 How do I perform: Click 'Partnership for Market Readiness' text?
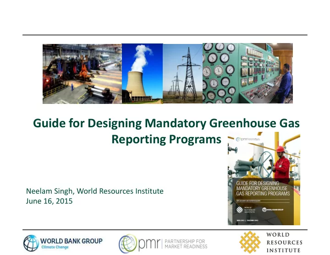point(182,244)
